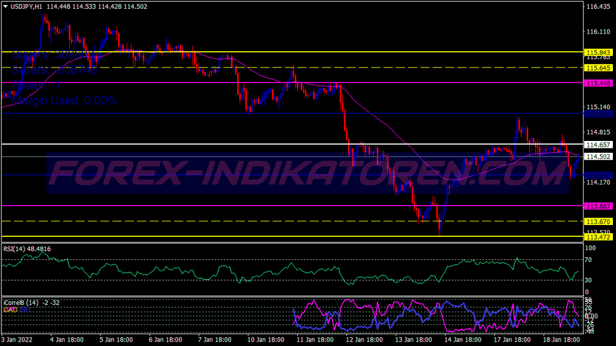The height and width of the screenshot is (346, 616).
Task: Click the 116.110 price scale value
Action: pos(599,32)
